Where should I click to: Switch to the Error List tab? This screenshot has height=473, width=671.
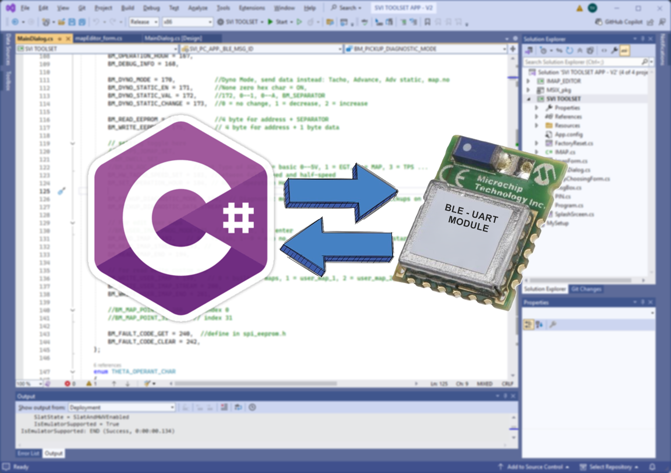[29, 453]
